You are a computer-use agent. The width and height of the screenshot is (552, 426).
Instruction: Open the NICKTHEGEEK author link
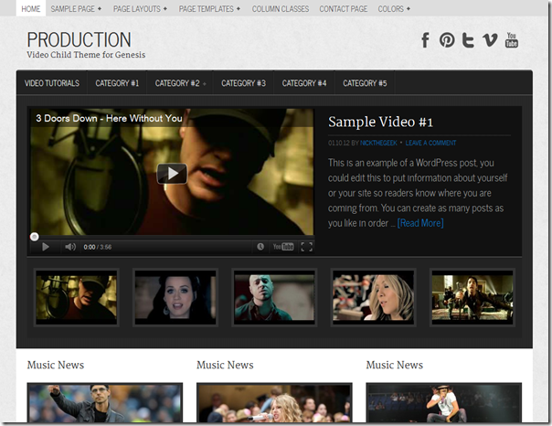(378, 143)
